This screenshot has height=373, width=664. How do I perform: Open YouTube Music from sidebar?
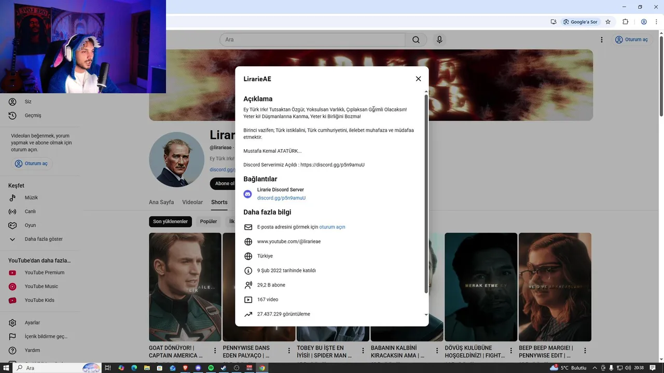[x=41, y=286]
